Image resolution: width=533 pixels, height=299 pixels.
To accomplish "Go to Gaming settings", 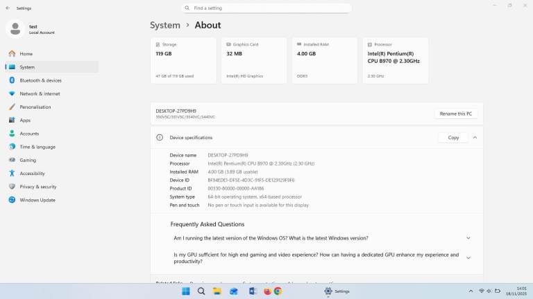I will (x=28, y=160).
